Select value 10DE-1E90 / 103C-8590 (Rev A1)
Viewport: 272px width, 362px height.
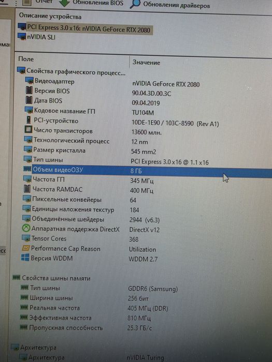(x=175, y=123)
